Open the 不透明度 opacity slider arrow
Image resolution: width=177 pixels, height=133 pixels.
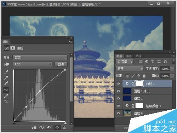click(172, 69)
